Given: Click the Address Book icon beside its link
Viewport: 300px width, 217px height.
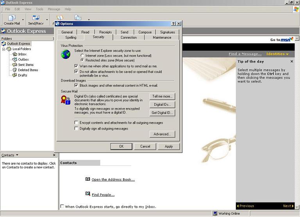Looking at the screenshot, I should (87, 179).
